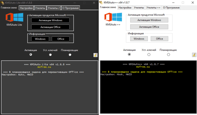This screenshot has height=115, width=197.
Task: Select Планировщик radio in KMSAuto Lite window
Action: click(x=70, y=55)
